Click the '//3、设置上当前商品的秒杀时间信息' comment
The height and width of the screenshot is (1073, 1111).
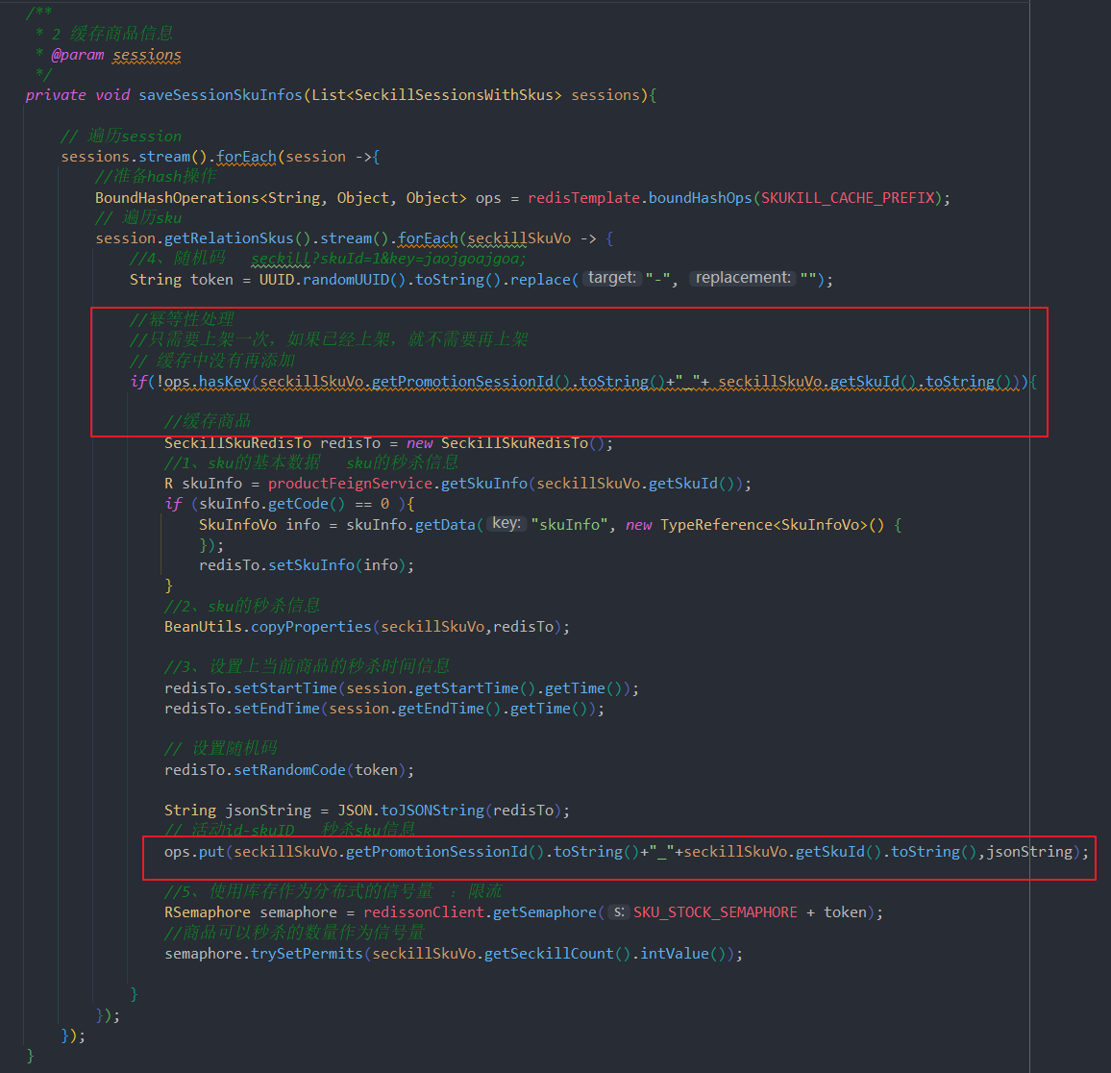pyautogui.click(x=307, y=667)
